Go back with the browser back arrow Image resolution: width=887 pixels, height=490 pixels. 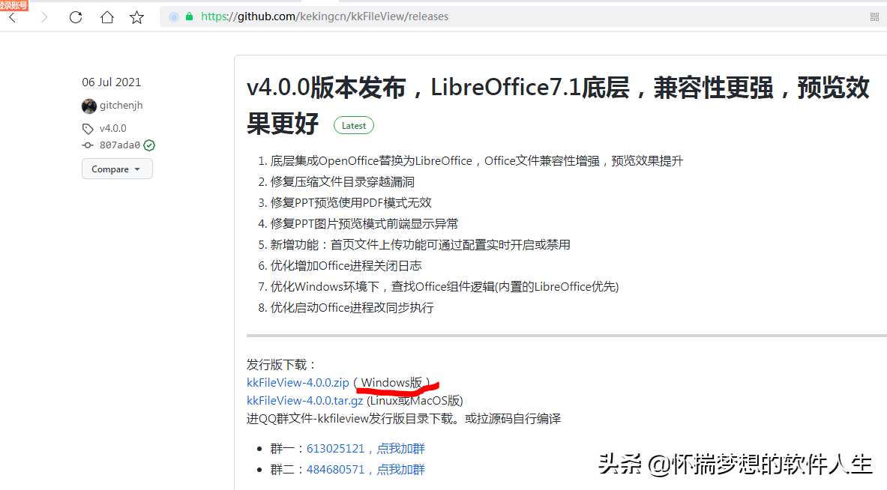13,17
